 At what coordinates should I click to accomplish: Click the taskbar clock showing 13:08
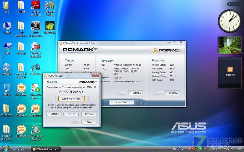(238, 149)
